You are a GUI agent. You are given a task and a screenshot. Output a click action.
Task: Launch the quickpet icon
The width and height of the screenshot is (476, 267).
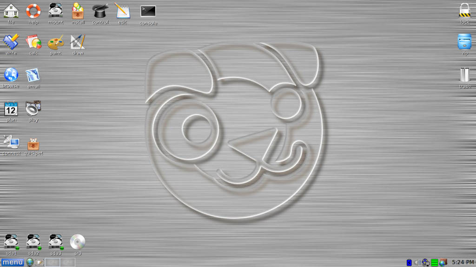pyautogui.click(x=33, y=144)
